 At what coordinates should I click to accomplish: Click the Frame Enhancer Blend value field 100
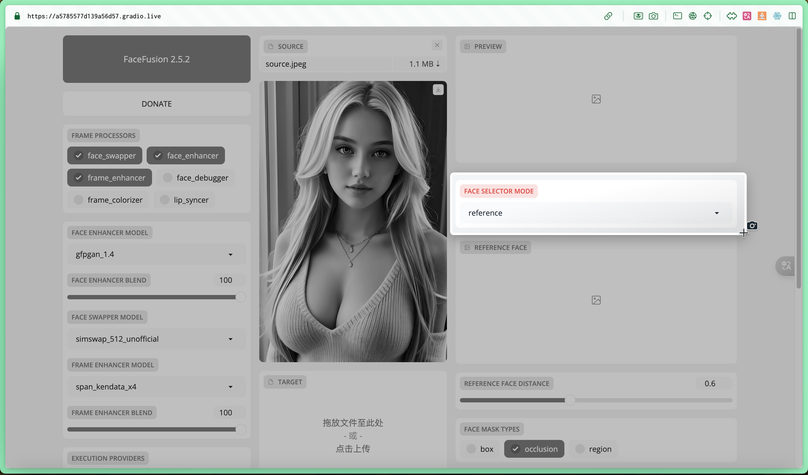[229, 412]
